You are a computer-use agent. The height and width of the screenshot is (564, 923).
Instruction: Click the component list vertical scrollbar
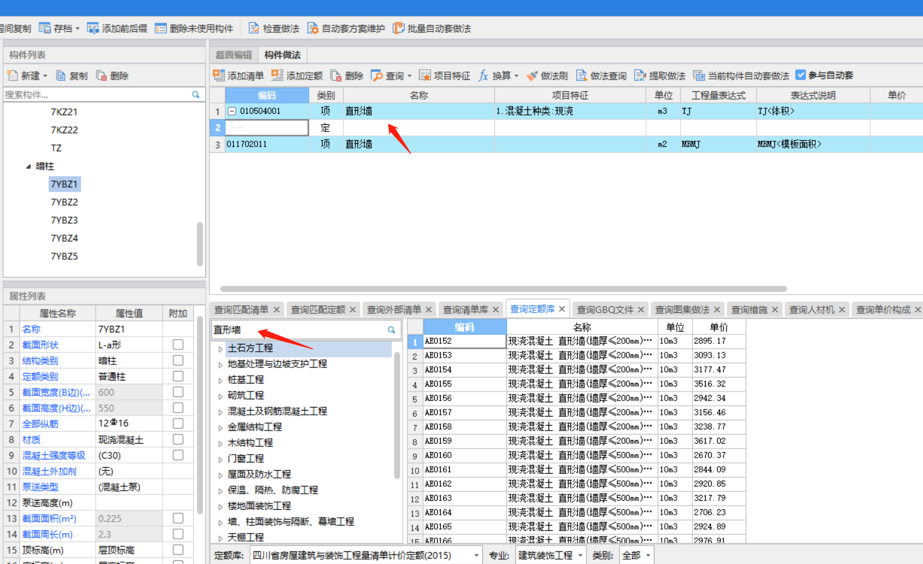pos(199,244)
